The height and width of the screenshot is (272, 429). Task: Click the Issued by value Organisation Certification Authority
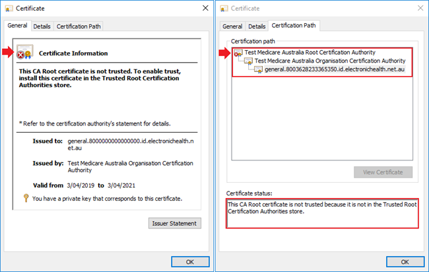(130, 166)
